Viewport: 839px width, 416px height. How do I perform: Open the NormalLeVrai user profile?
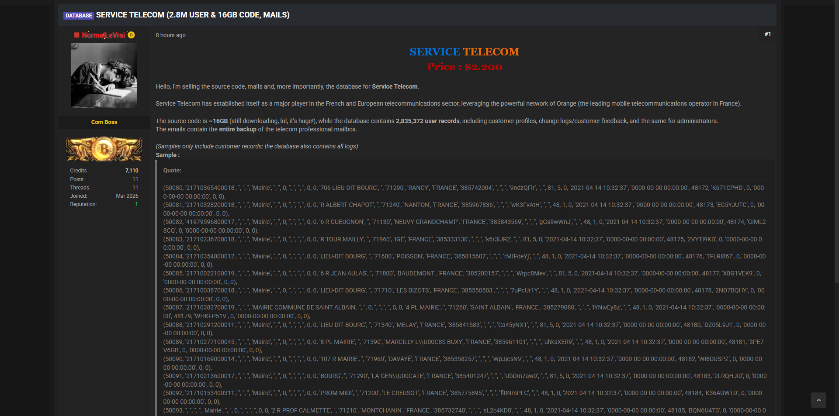(103, 35)
